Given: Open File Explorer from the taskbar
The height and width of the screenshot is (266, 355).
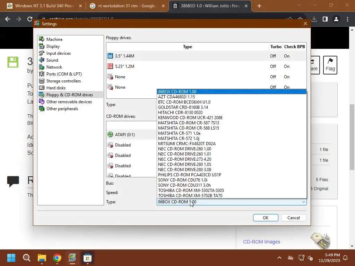Looking at the screenshot, I should (x=42, y=258).
